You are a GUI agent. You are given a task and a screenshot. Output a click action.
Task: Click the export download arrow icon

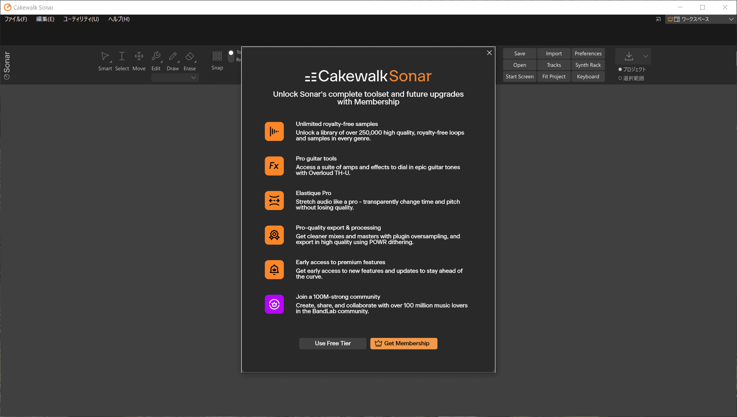point(629,56)
